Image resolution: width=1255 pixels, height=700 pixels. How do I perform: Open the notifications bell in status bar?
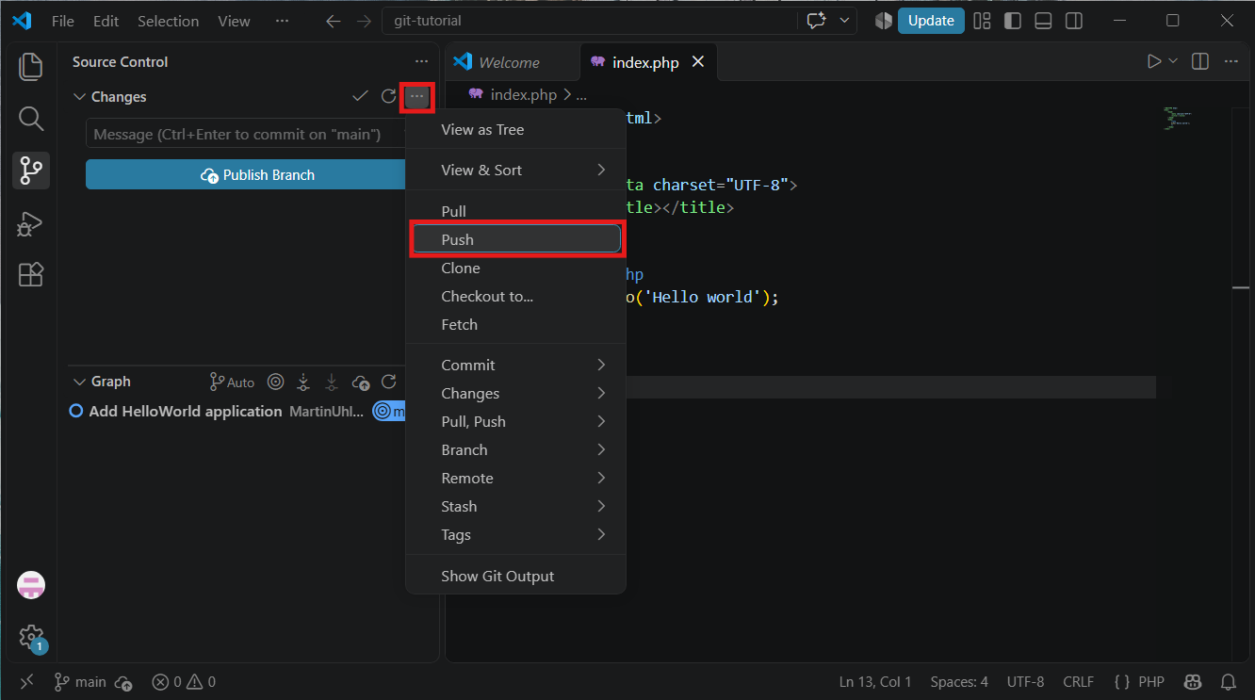(1229, 682)
